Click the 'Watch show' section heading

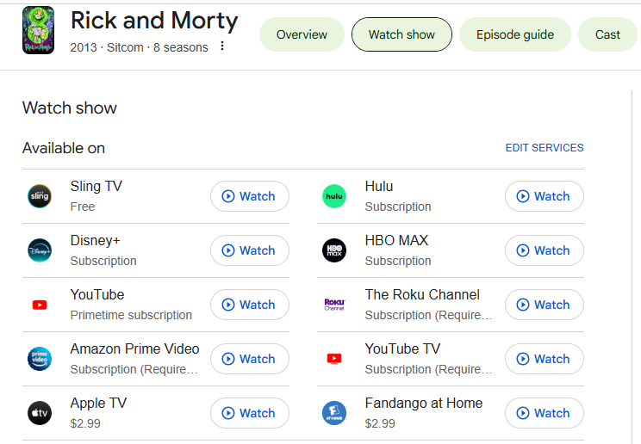click(x=70, y=108)
